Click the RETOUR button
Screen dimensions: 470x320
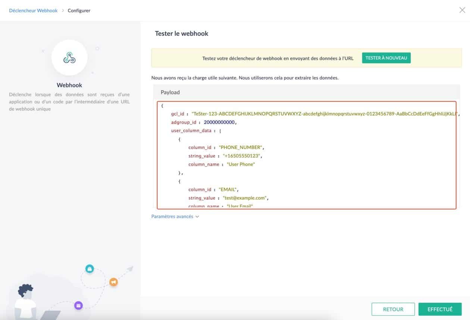(x=393, y=309)
